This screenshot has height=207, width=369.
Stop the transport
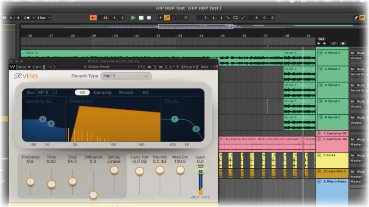(x=141, y=18)
